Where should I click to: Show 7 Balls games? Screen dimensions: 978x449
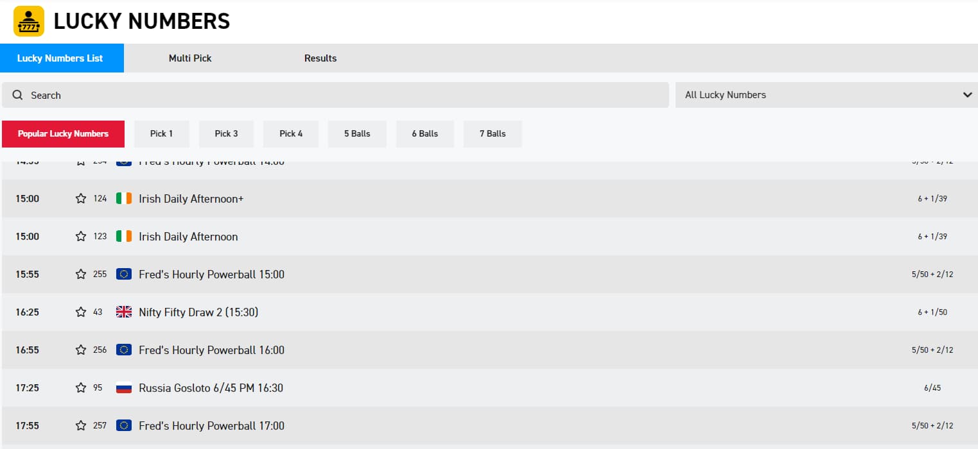pyautogui.click(x=493, y=134)
